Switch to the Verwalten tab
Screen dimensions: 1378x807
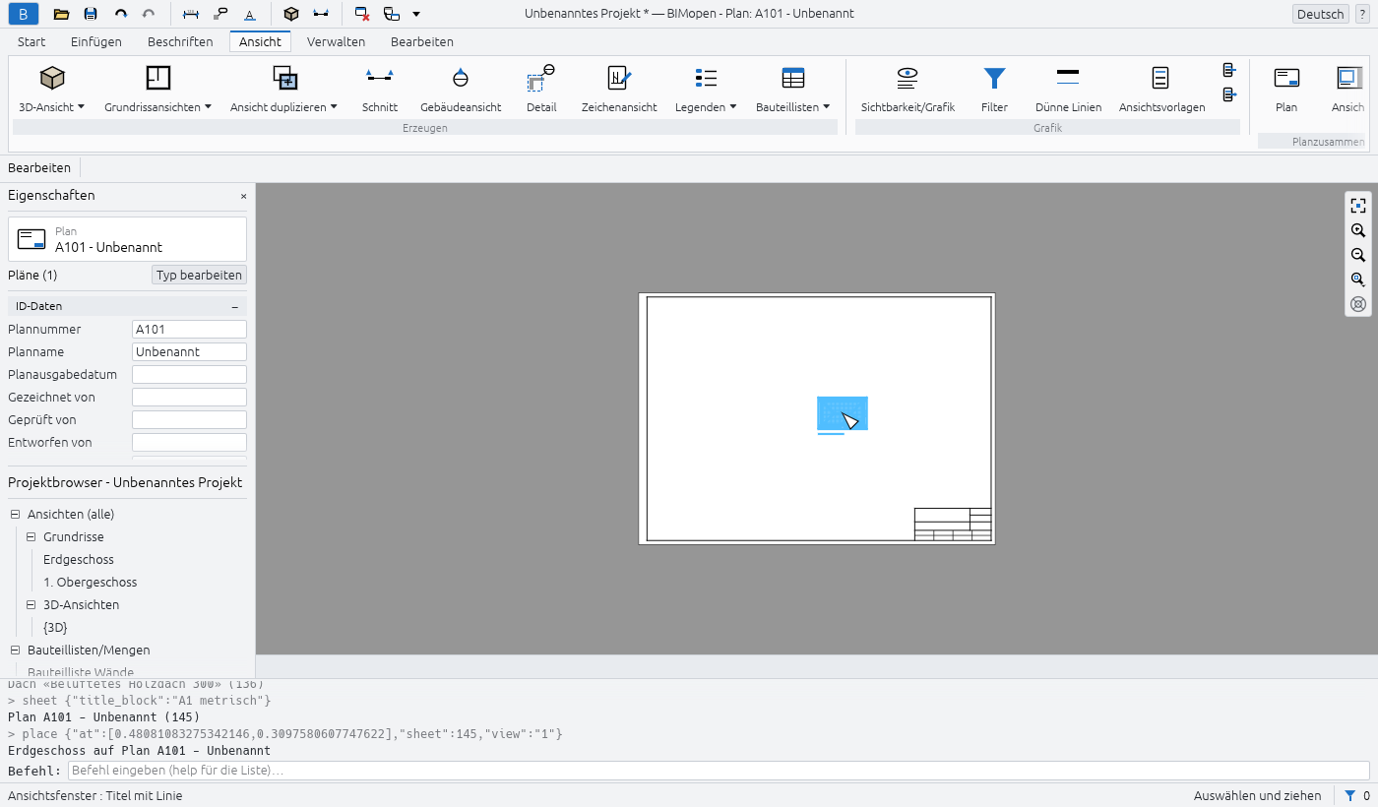point(336,42)
